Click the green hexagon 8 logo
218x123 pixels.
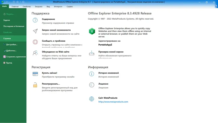pyautogui.click(x=92, y=31)
